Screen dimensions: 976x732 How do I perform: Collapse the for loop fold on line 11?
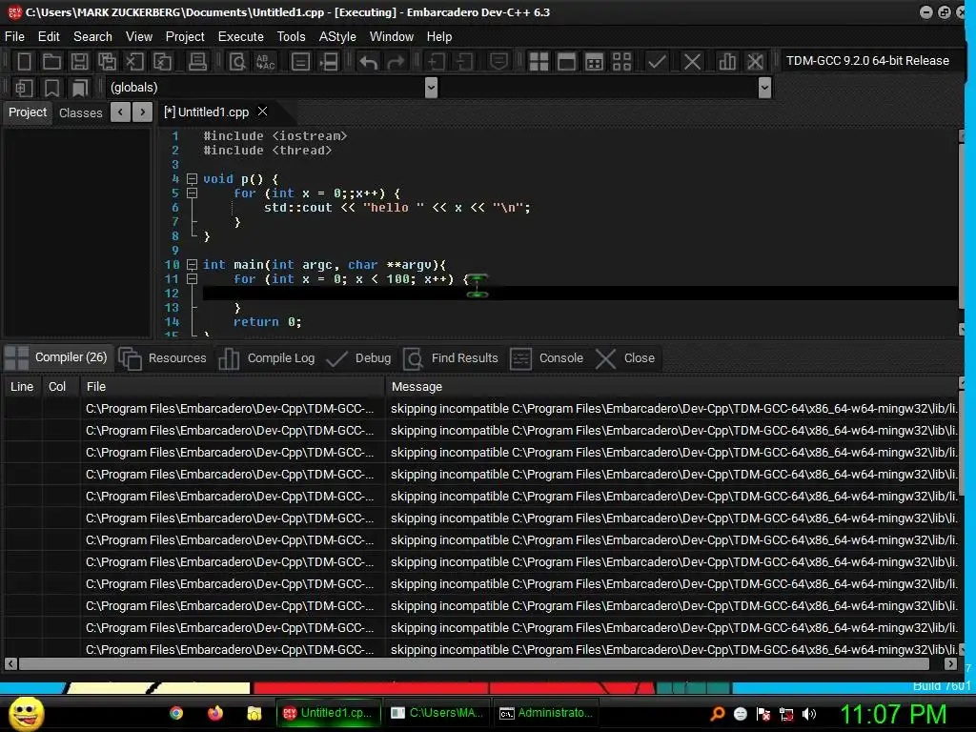pos(193,279)
